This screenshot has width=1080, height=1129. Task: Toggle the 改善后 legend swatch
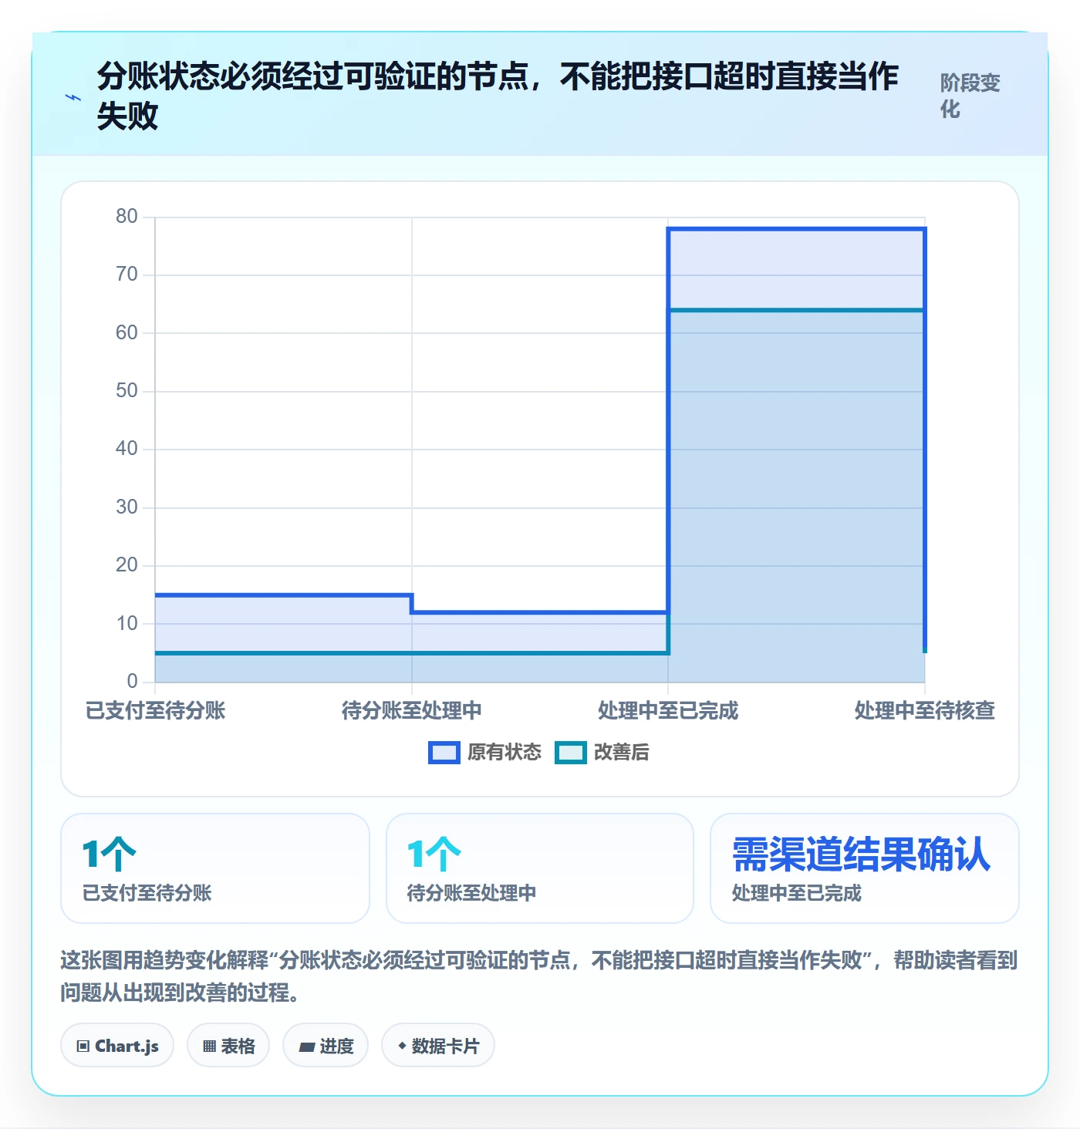click(x=571, y=753)
